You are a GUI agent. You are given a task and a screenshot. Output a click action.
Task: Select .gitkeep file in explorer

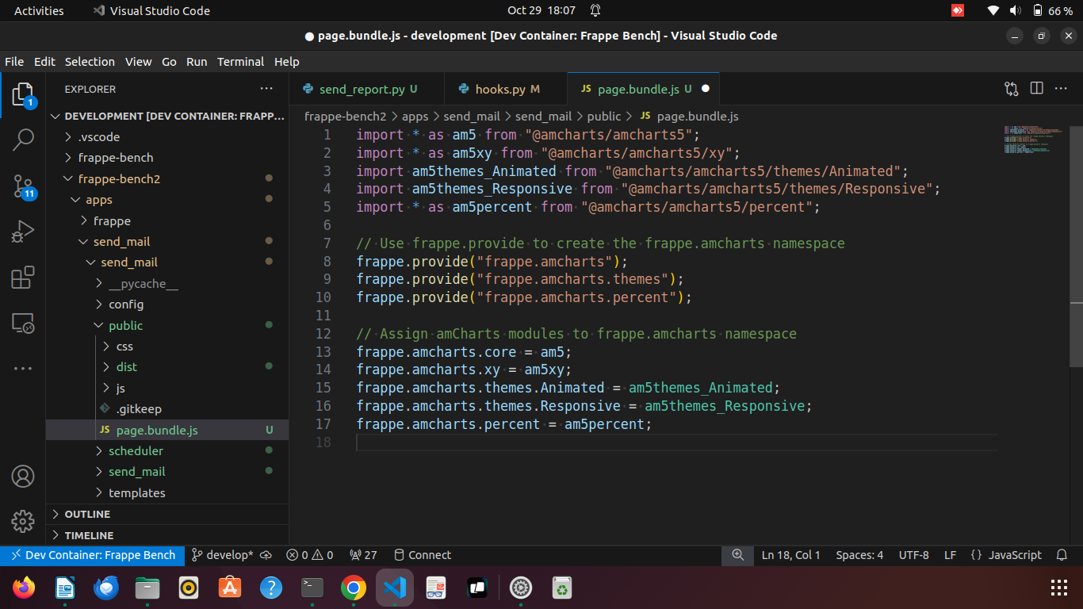(167, 409)
